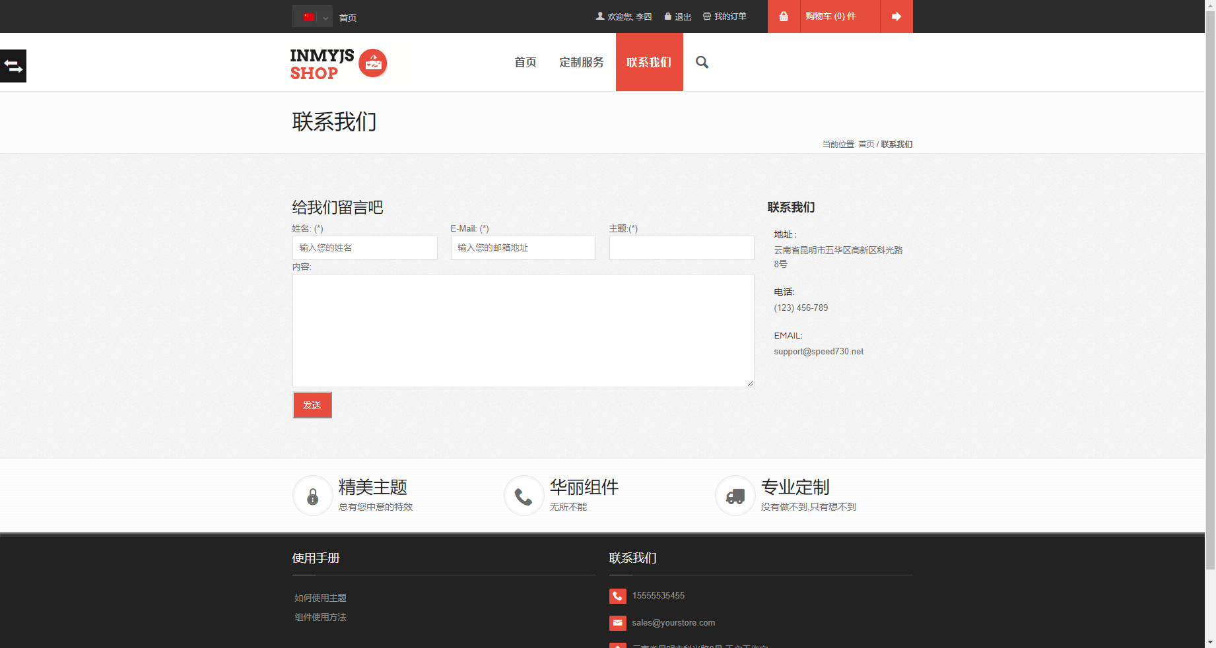Open the 定制服务 menu item
The image size is (1216, 648).
[582, 62]
